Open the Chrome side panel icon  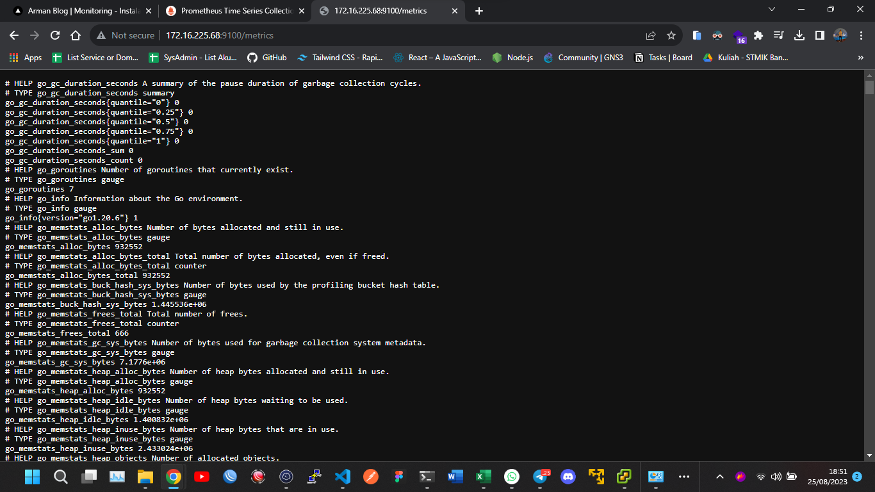click(x=820, y=37)
